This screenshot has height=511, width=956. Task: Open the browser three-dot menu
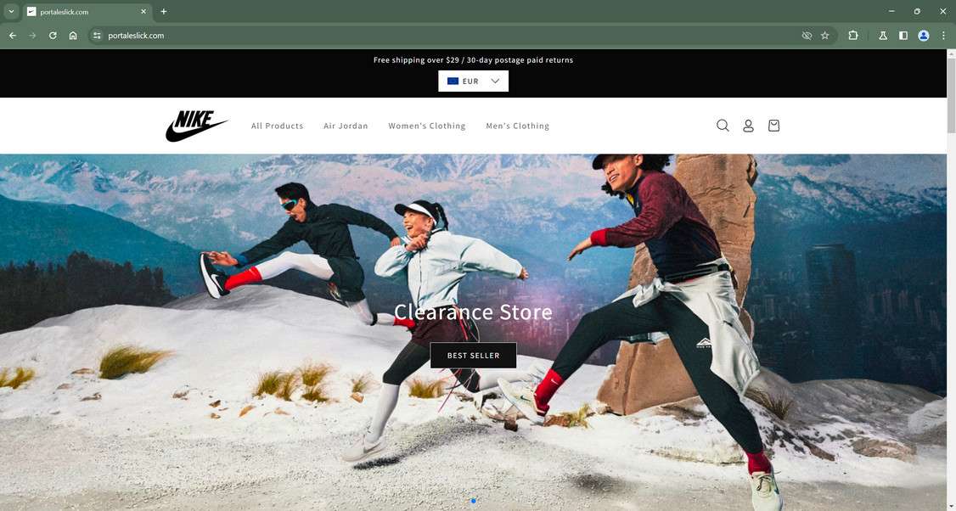[x=943, y=35]
